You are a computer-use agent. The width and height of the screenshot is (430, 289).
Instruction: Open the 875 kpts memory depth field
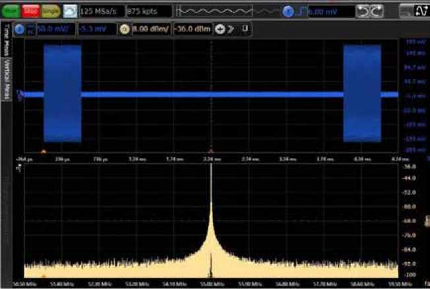point(148,11)
